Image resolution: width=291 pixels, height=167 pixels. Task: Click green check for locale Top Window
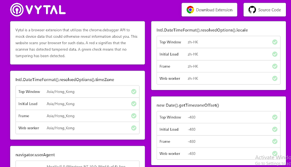(275, 42)
